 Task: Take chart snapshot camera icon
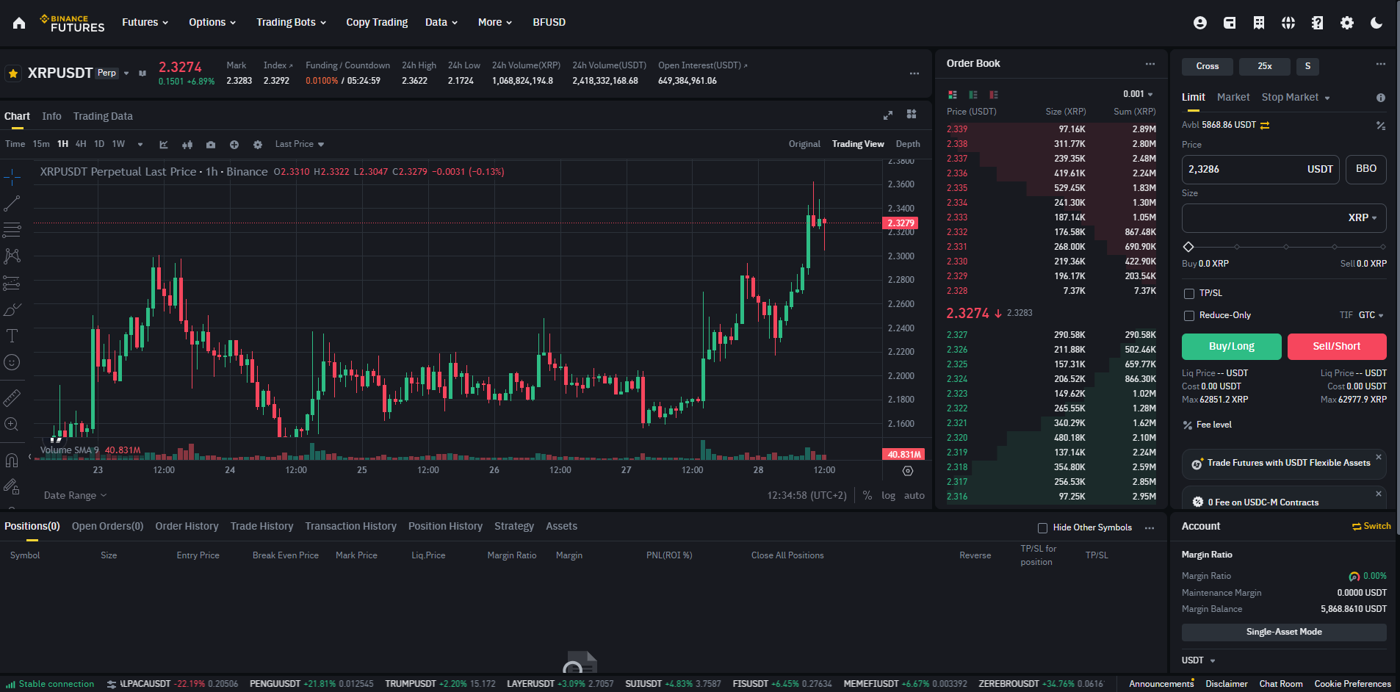point(211,145)
